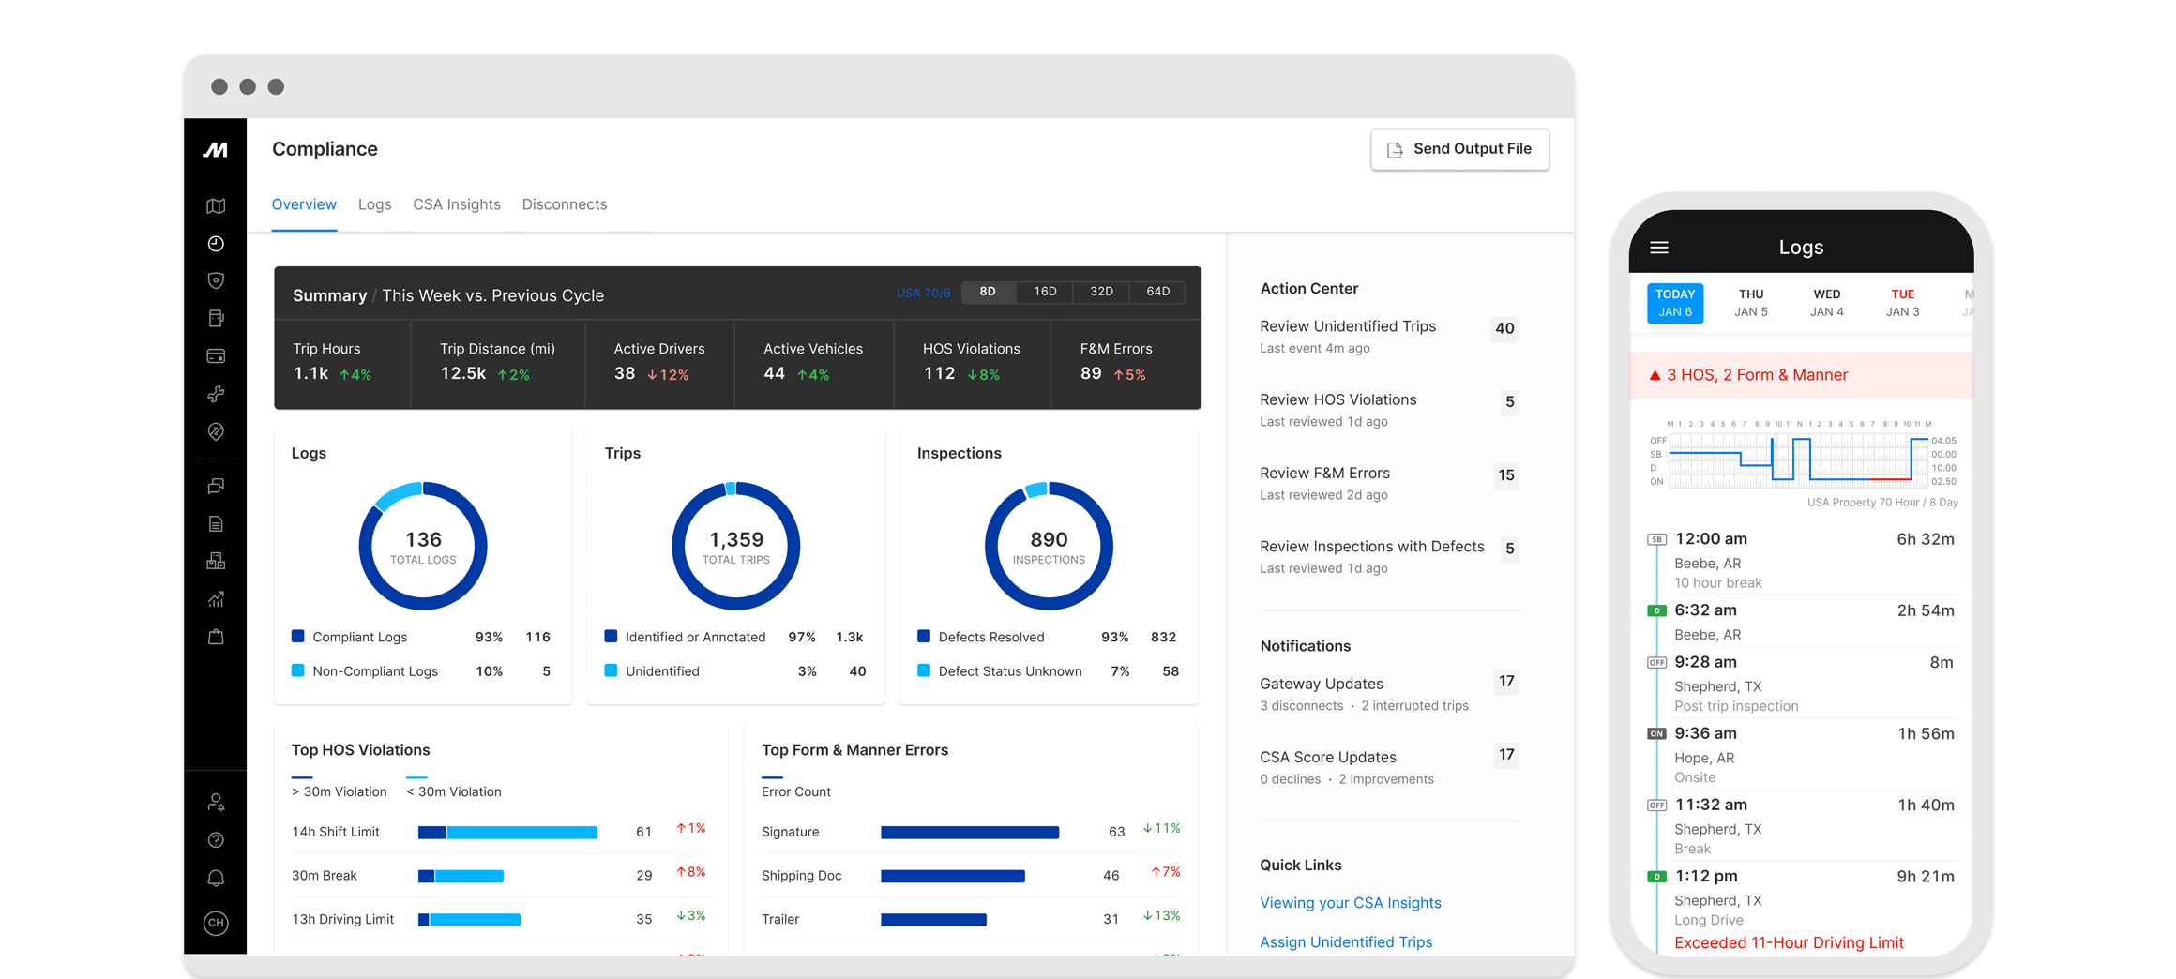Switch to the CSA Insights tab
Viewport: 2176px width, 979px height.
pos(457,204)
